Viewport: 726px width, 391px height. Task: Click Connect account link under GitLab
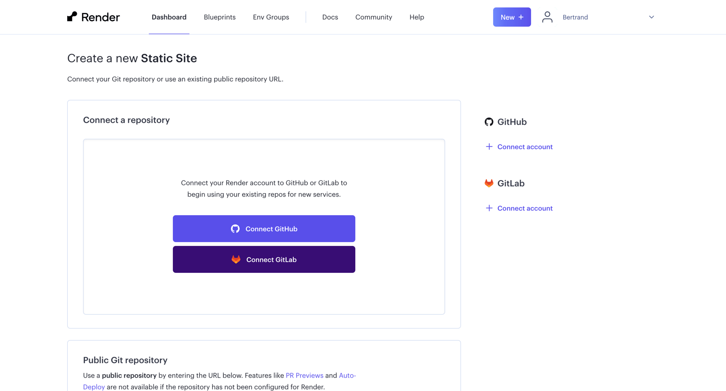pos(525,208)
